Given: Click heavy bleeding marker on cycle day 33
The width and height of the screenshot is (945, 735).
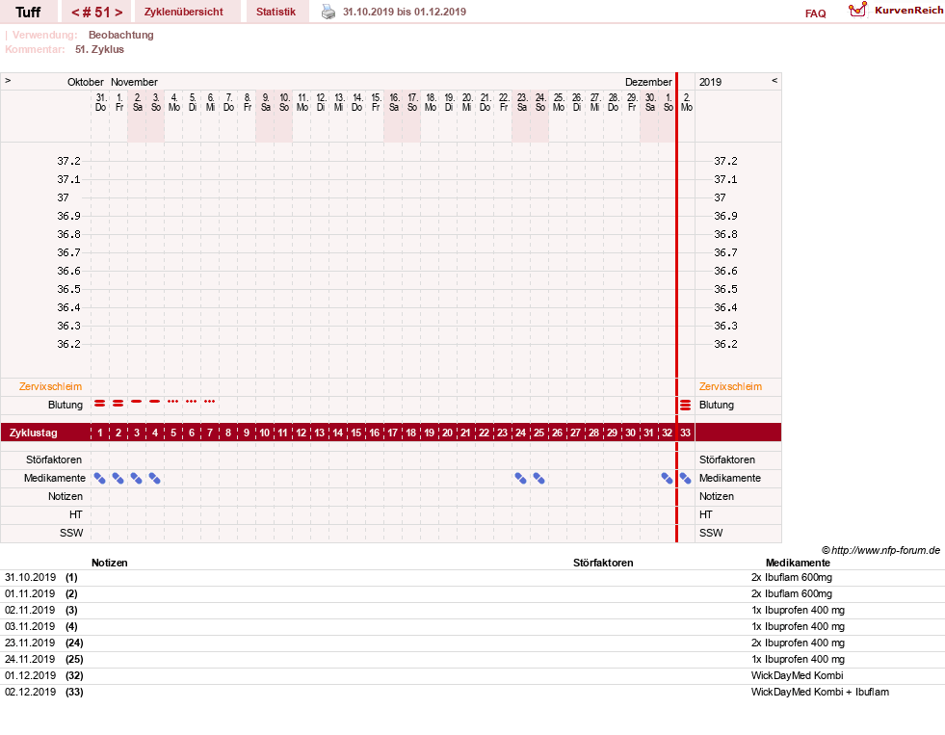Looking at the screenshot, I should (x=685, y=405).
